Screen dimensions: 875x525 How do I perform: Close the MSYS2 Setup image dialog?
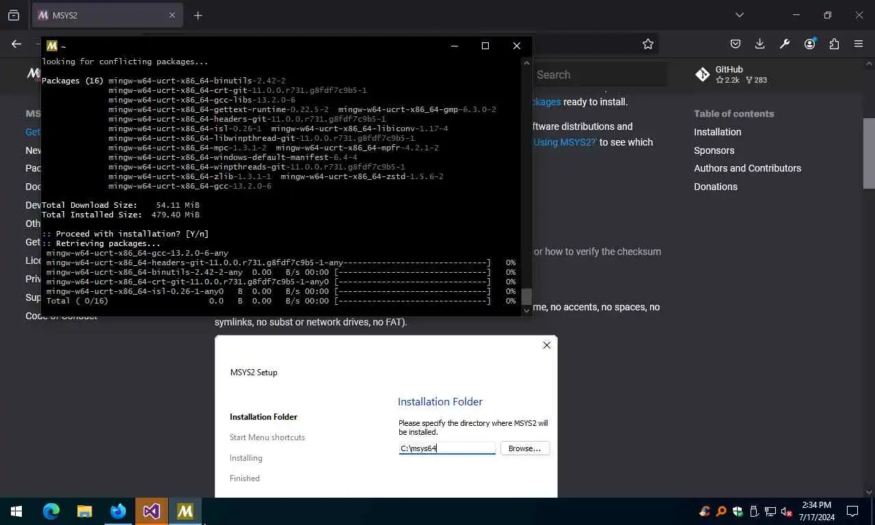click(546, 345)
